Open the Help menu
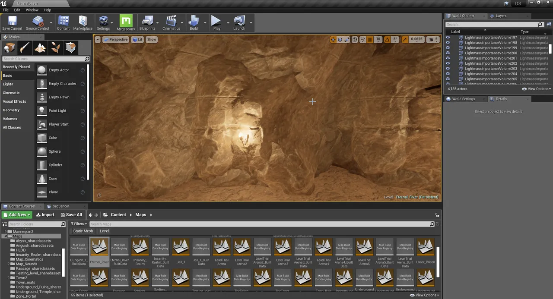 (x=48, y=10)
